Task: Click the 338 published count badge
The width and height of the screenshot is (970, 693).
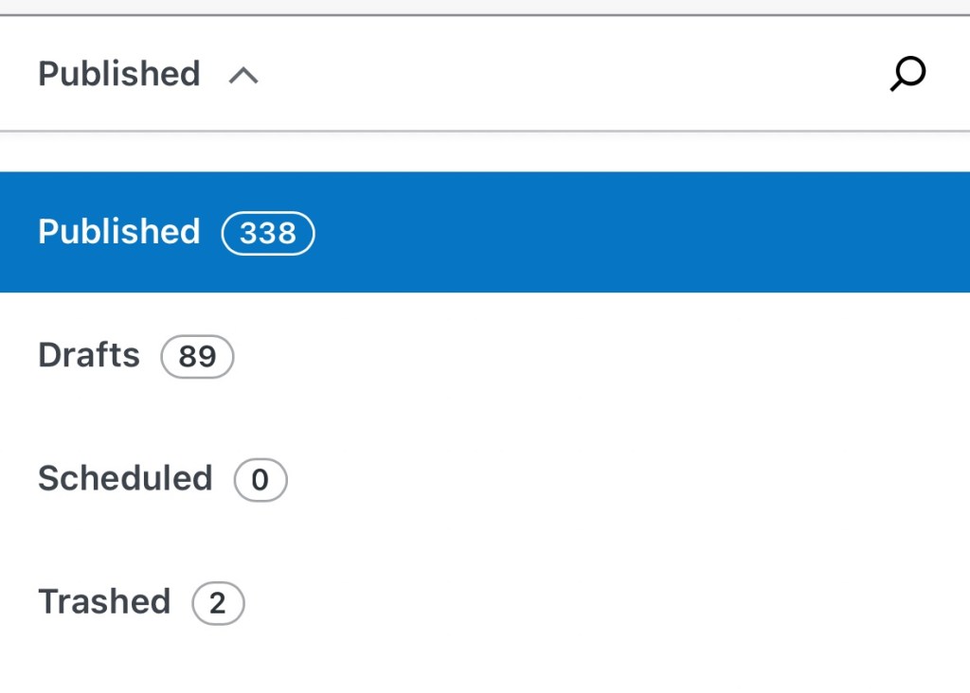Action: pyautogui.click(x=268, y=233)
